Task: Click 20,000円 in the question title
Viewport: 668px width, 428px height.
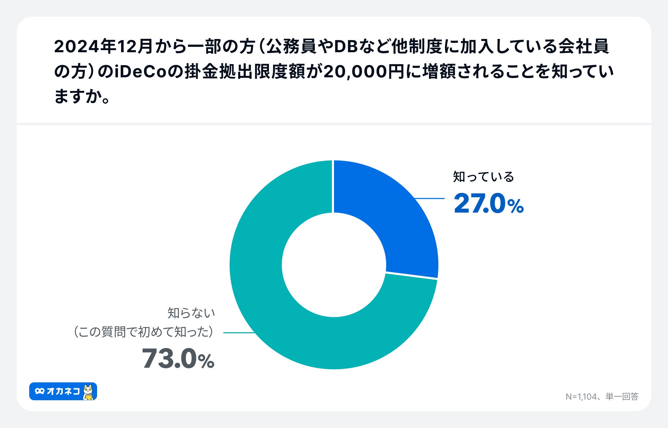Action: [364, 72]
